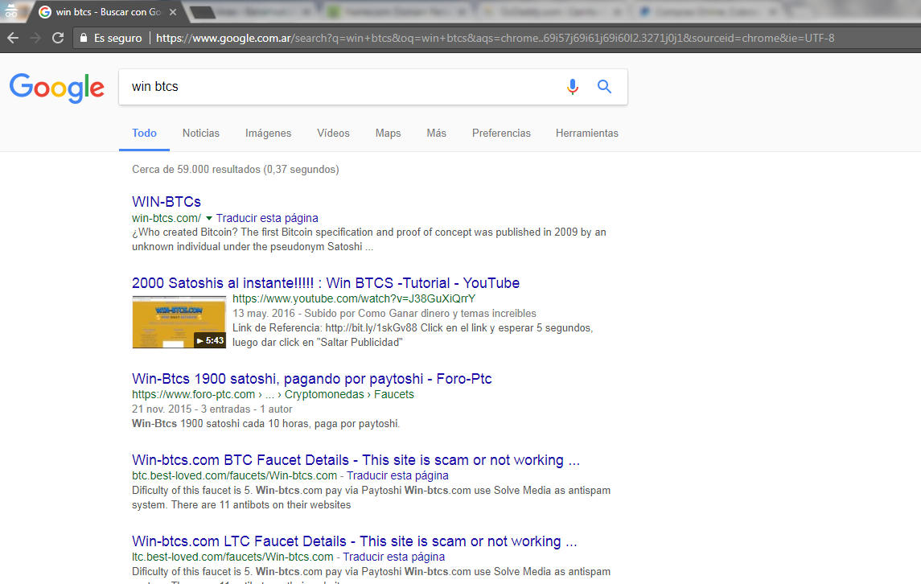This screenshot has height=584, width=921.
Task: Open 'Win-btcs.com LTC Faucet Details' result
Action: pos(354,541)
